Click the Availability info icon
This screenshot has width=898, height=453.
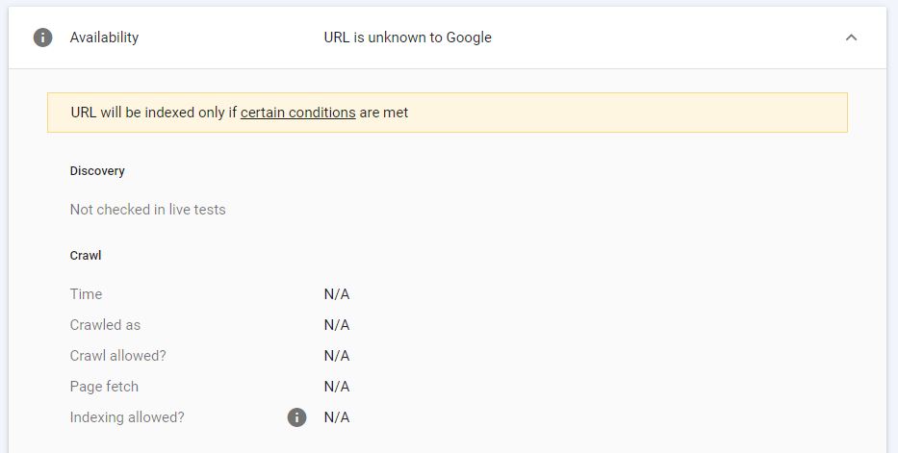43,38
